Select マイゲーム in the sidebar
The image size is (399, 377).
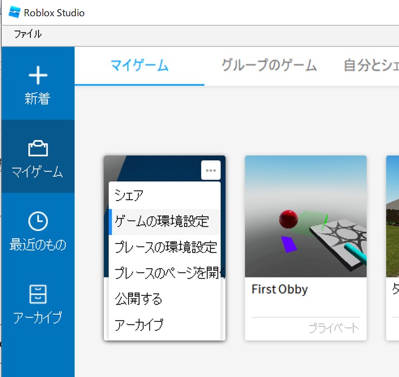(38, 156)
